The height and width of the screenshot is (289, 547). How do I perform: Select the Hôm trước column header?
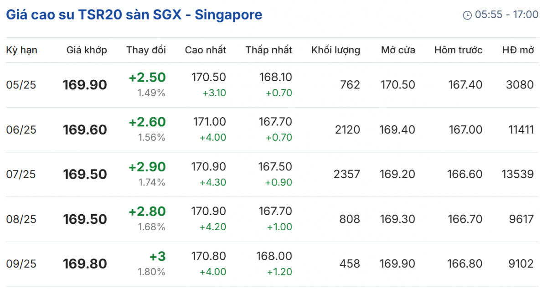(458, 50)
